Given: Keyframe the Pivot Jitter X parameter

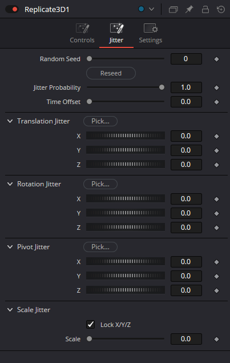Looking at the screenshot, I should [x=217, y=262].
